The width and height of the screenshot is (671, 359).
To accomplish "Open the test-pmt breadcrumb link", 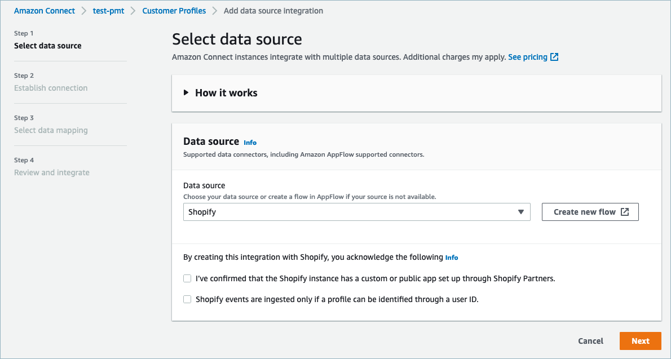I will point(108,11).
